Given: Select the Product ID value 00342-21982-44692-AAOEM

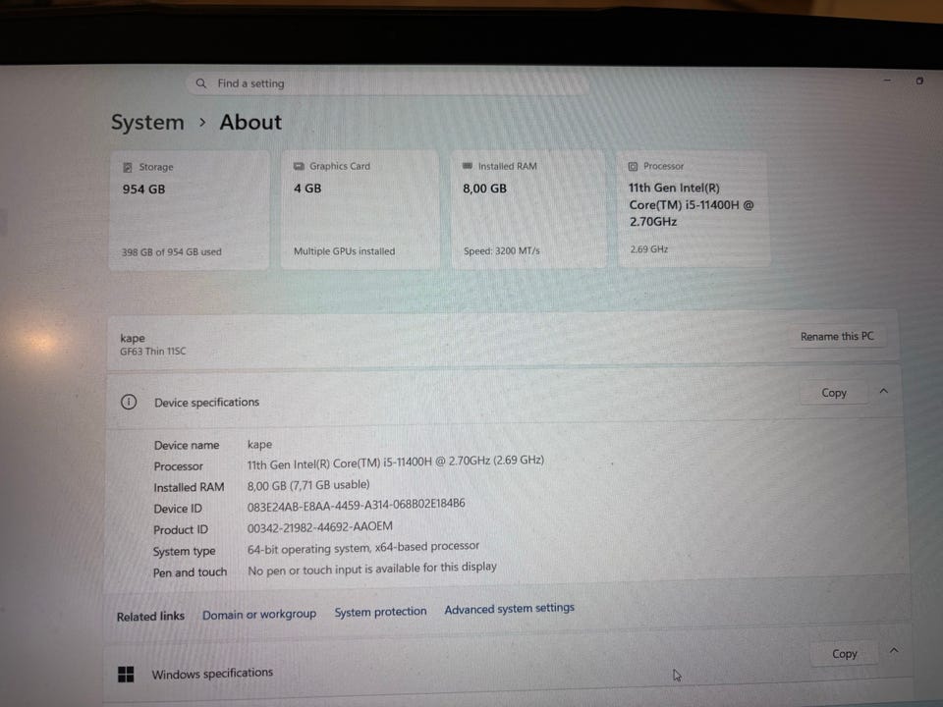Looking at the screenshot, I should point(320,527).
